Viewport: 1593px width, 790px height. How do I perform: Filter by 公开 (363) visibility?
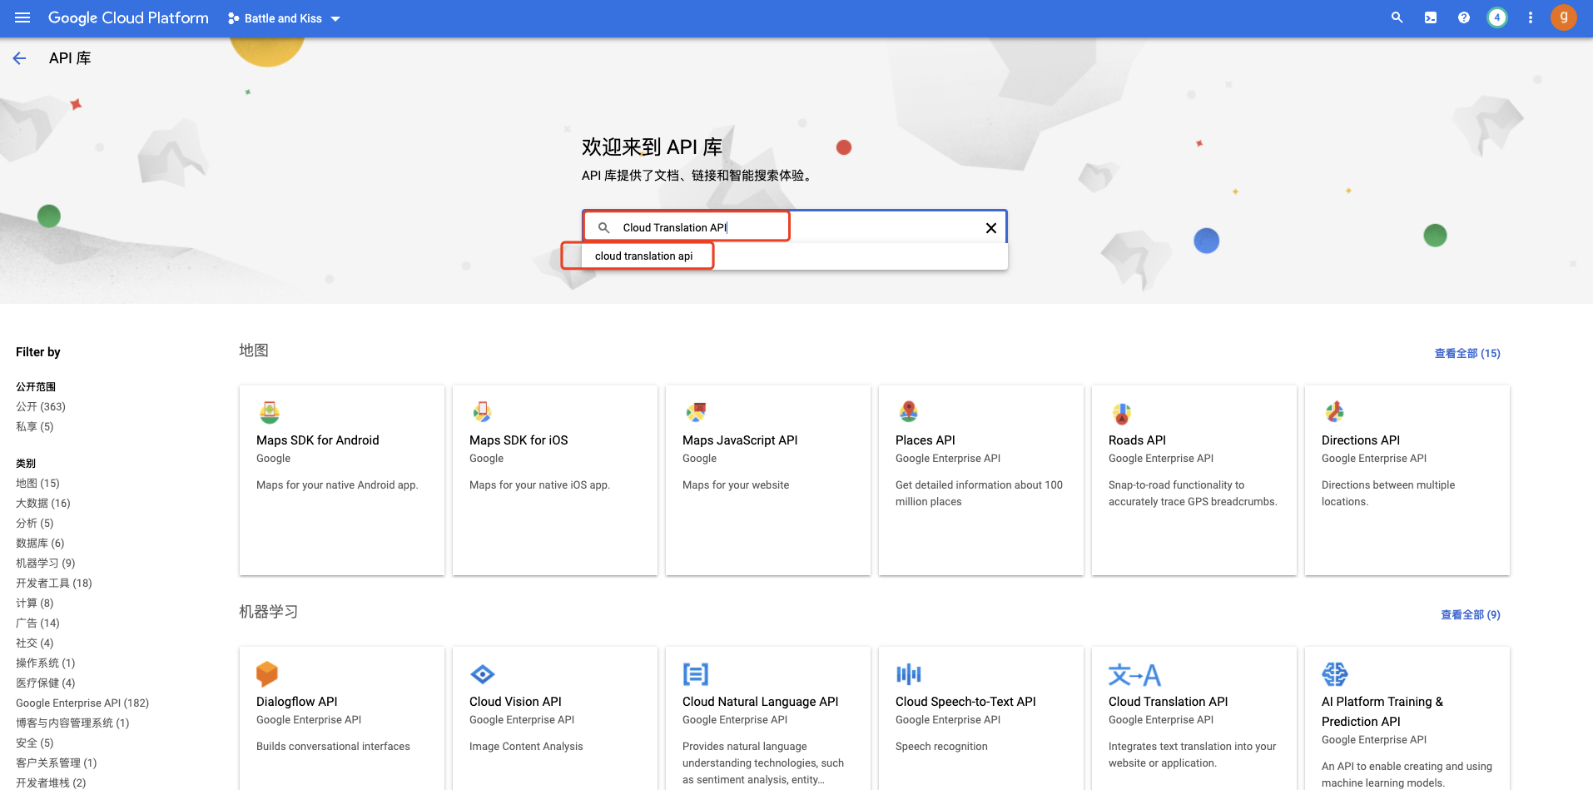pos(41,406)
